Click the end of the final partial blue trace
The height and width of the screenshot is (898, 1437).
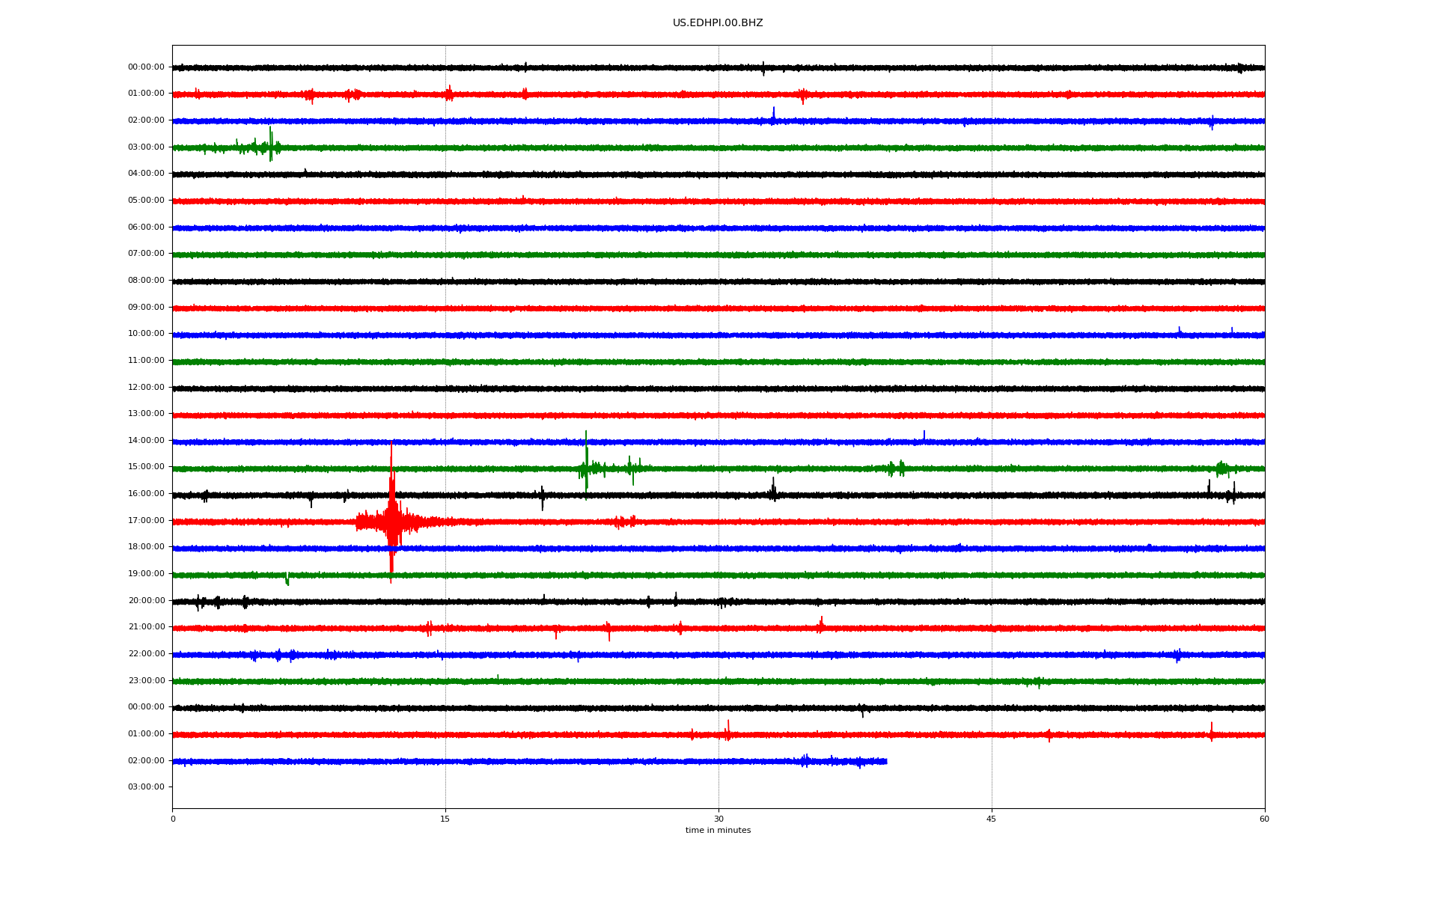click(885, 761)
